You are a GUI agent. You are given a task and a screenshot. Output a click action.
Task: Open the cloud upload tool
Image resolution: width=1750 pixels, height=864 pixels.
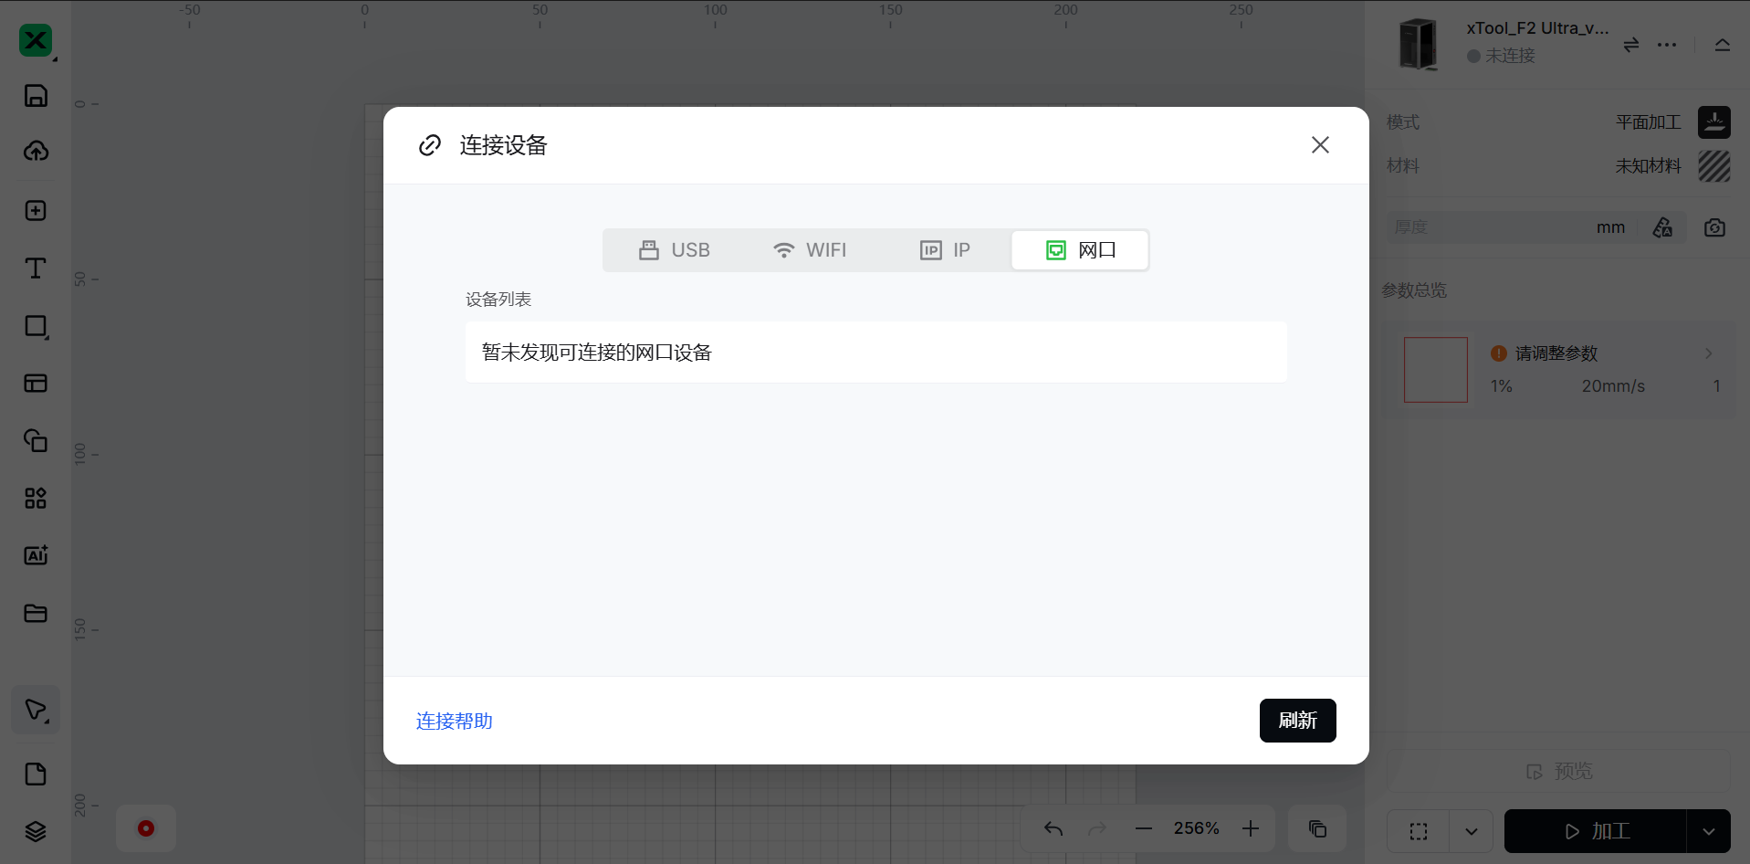click(36, 152)
